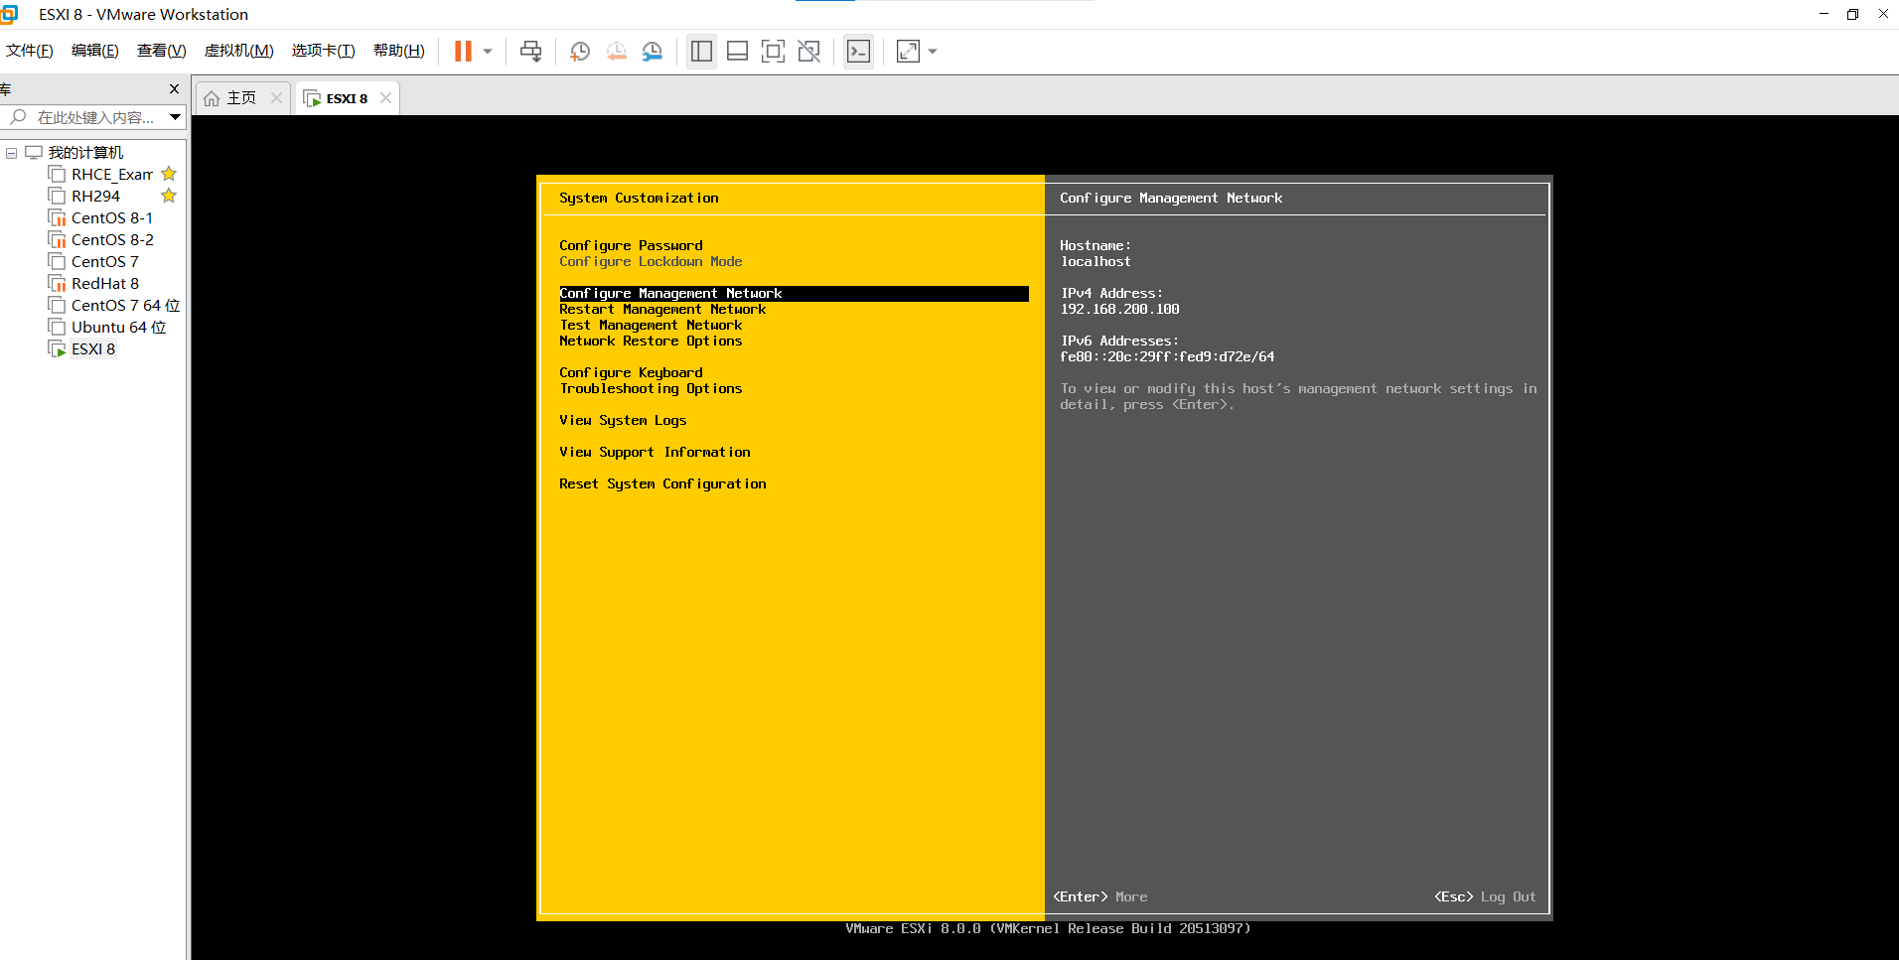
Task: Open the snapshot manager icon
Action: coord(653,52)
